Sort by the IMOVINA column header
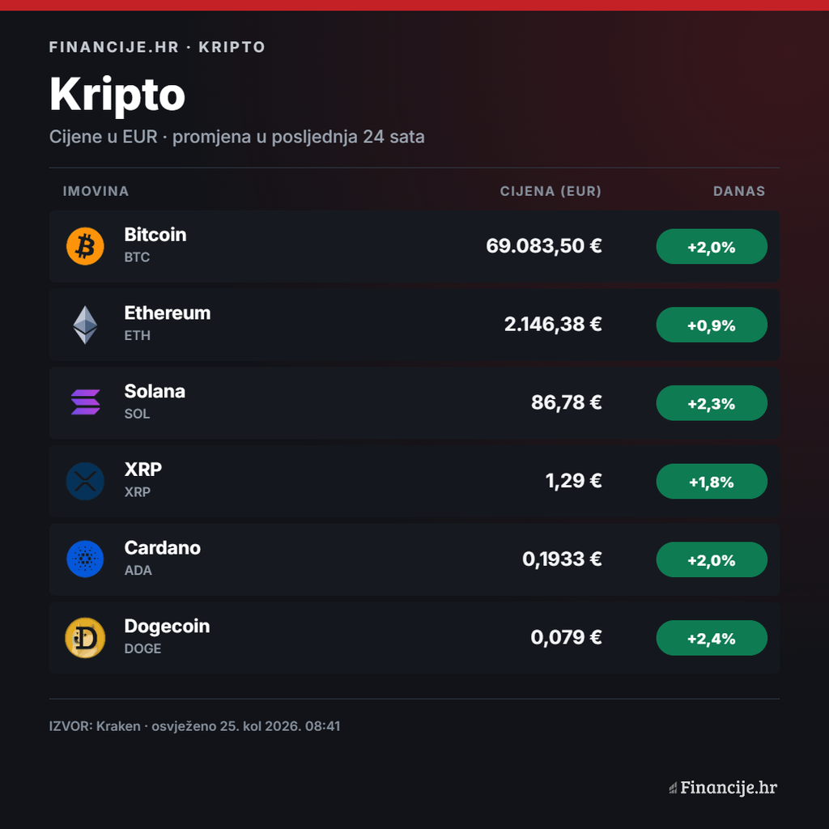Image resolution: width=829 pixels, height=829 pixels. (96, 191)
